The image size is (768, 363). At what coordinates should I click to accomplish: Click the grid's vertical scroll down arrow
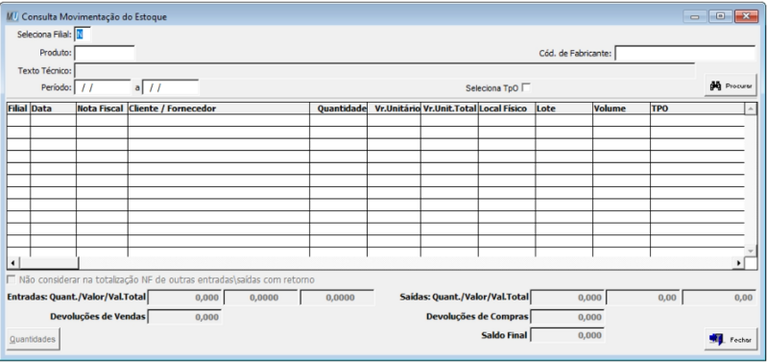(x=751, y=251)
